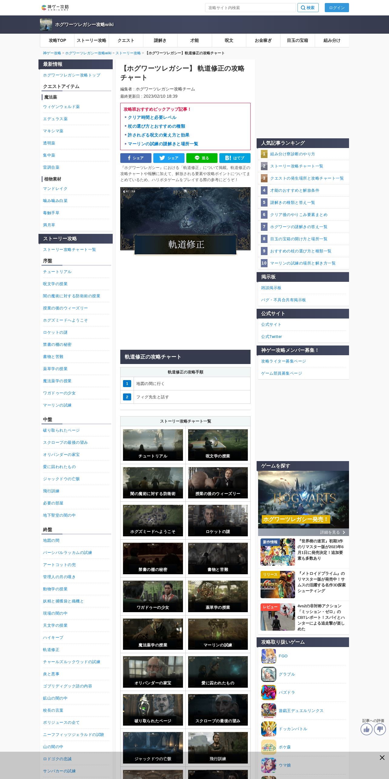This screenshot has height=779, width=389.
Task: Open マーリンの試練の謎解きと場所一覧 pickup link
Action: click(x=163, y=144)
